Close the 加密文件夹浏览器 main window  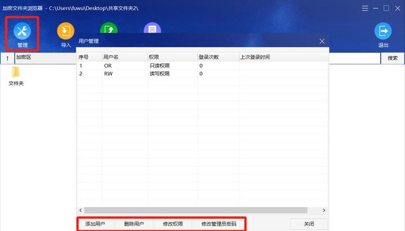pyautogui.click(x=398, y=8)
